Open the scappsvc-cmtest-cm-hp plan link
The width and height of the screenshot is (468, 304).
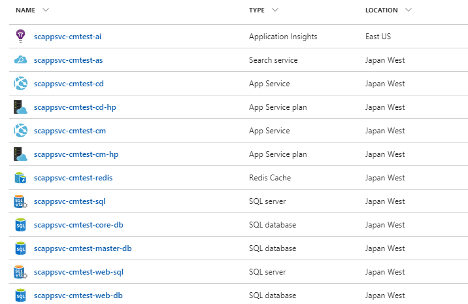click(x=76, y=154)
